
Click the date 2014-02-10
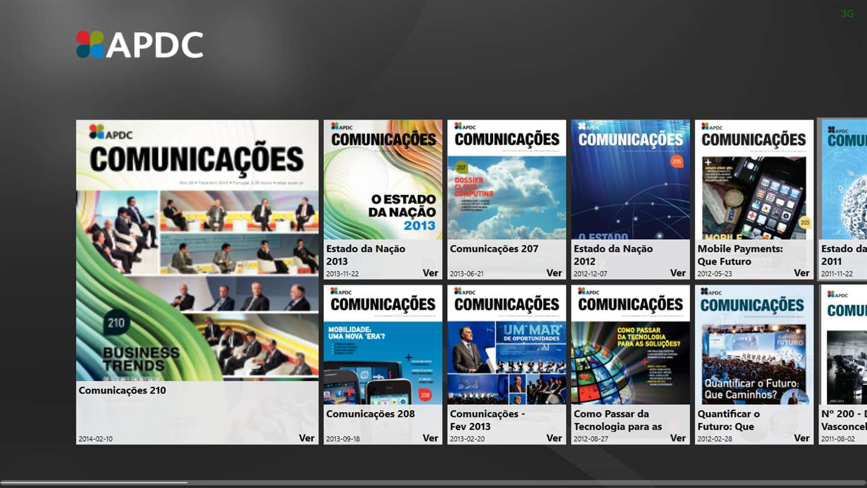point(95,439)
